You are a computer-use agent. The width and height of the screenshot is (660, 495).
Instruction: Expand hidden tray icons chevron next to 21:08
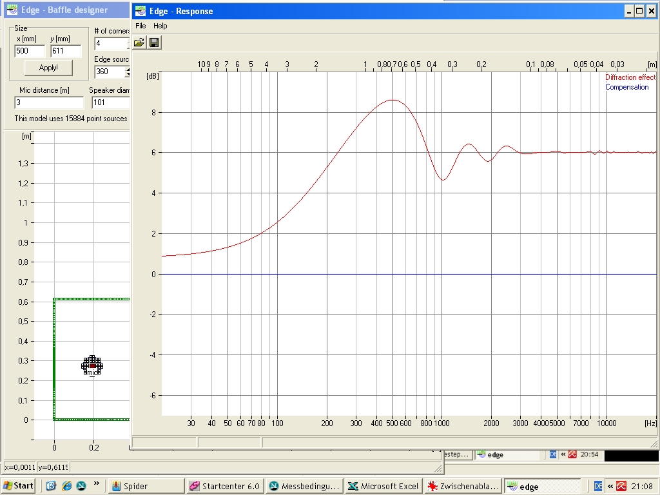[610, 486]
